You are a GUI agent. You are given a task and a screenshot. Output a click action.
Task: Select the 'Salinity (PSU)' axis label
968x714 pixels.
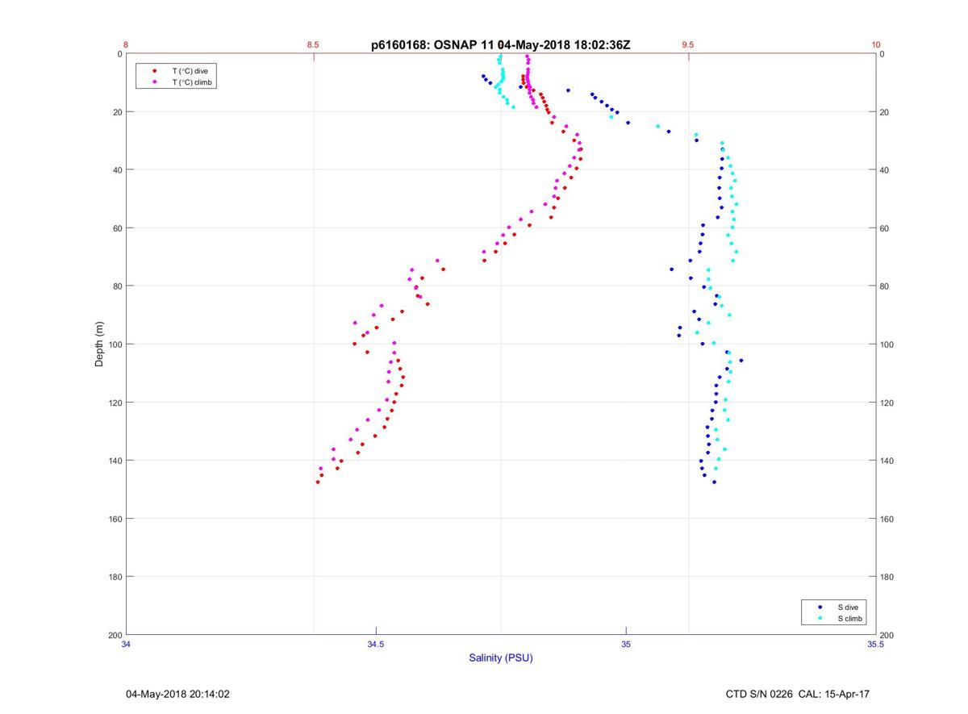pos(501,658)
